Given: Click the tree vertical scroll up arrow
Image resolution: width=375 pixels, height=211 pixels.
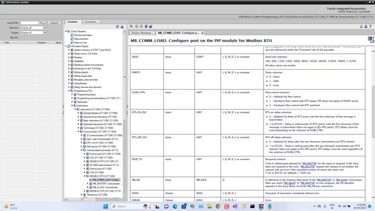Looking at the screenshot, I should coord(124,32).
